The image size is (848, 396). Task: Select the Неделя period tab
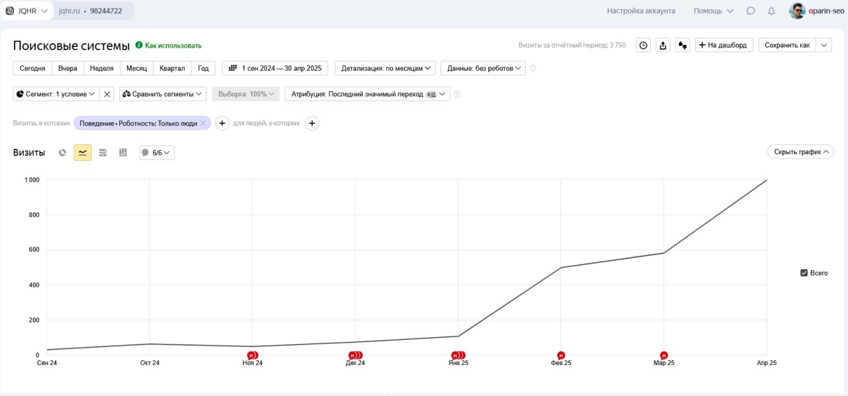101,68
